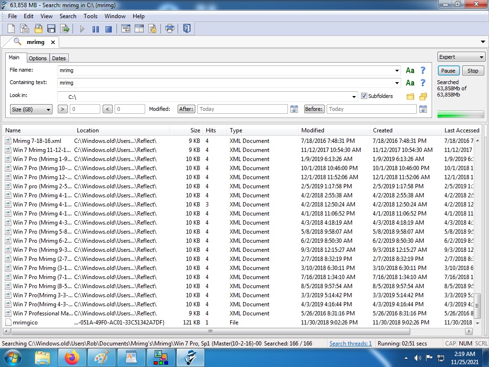The image size is (489, 367).
Task: Select the Win 7 Professional Ma... result
Action: pos(240,313)
